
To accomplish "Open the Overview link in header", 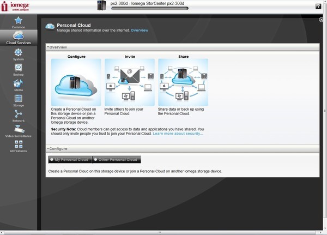I will (x=140, y=31).
